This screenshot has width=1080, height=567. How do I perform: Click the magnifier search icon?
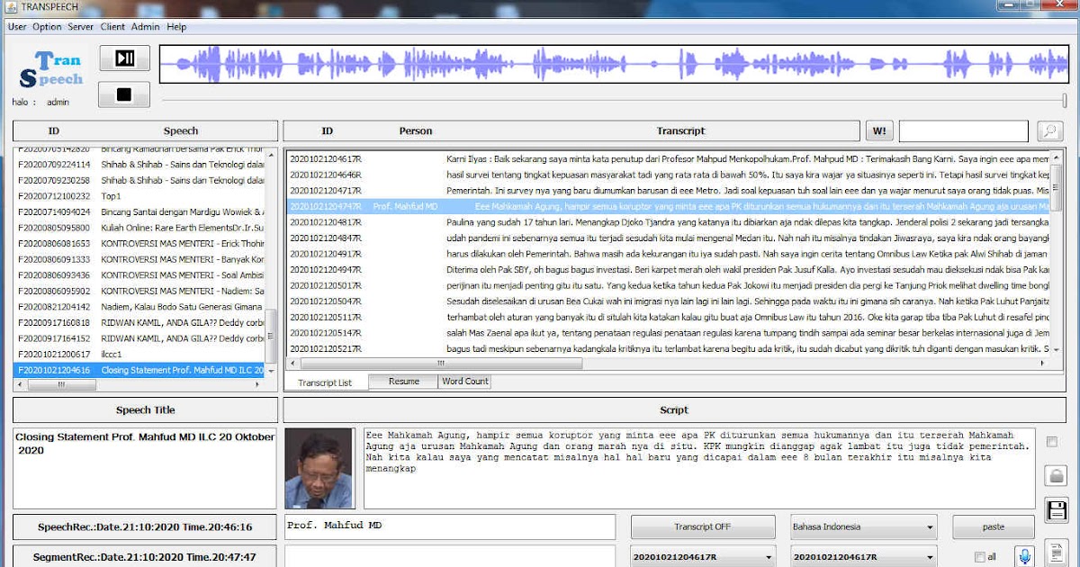pyautogui.click(x=1048, y=130)
